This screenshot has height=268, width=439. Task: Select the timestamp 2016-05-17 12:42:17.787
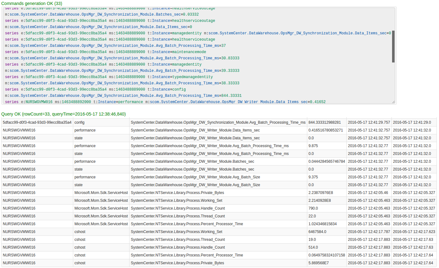click(x=369, y=232)
